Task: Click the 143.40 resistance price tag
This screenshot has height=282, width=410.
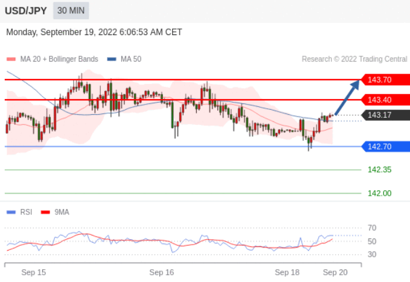Action: pos(385,100)
